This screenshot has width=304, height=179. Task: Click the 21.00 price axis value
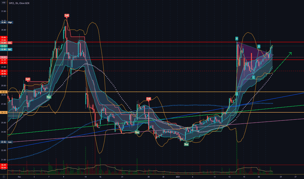pos(4,160)
